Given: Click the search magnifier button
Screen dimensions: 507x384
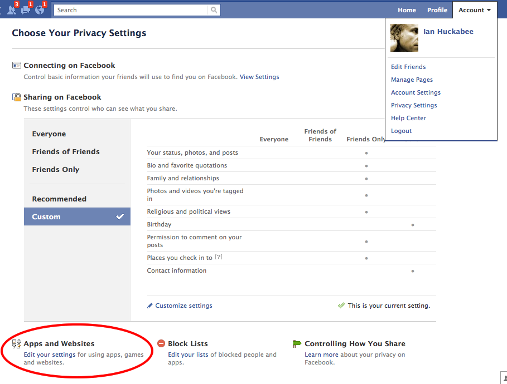Looking at the screenshot, I should (214, 10).
